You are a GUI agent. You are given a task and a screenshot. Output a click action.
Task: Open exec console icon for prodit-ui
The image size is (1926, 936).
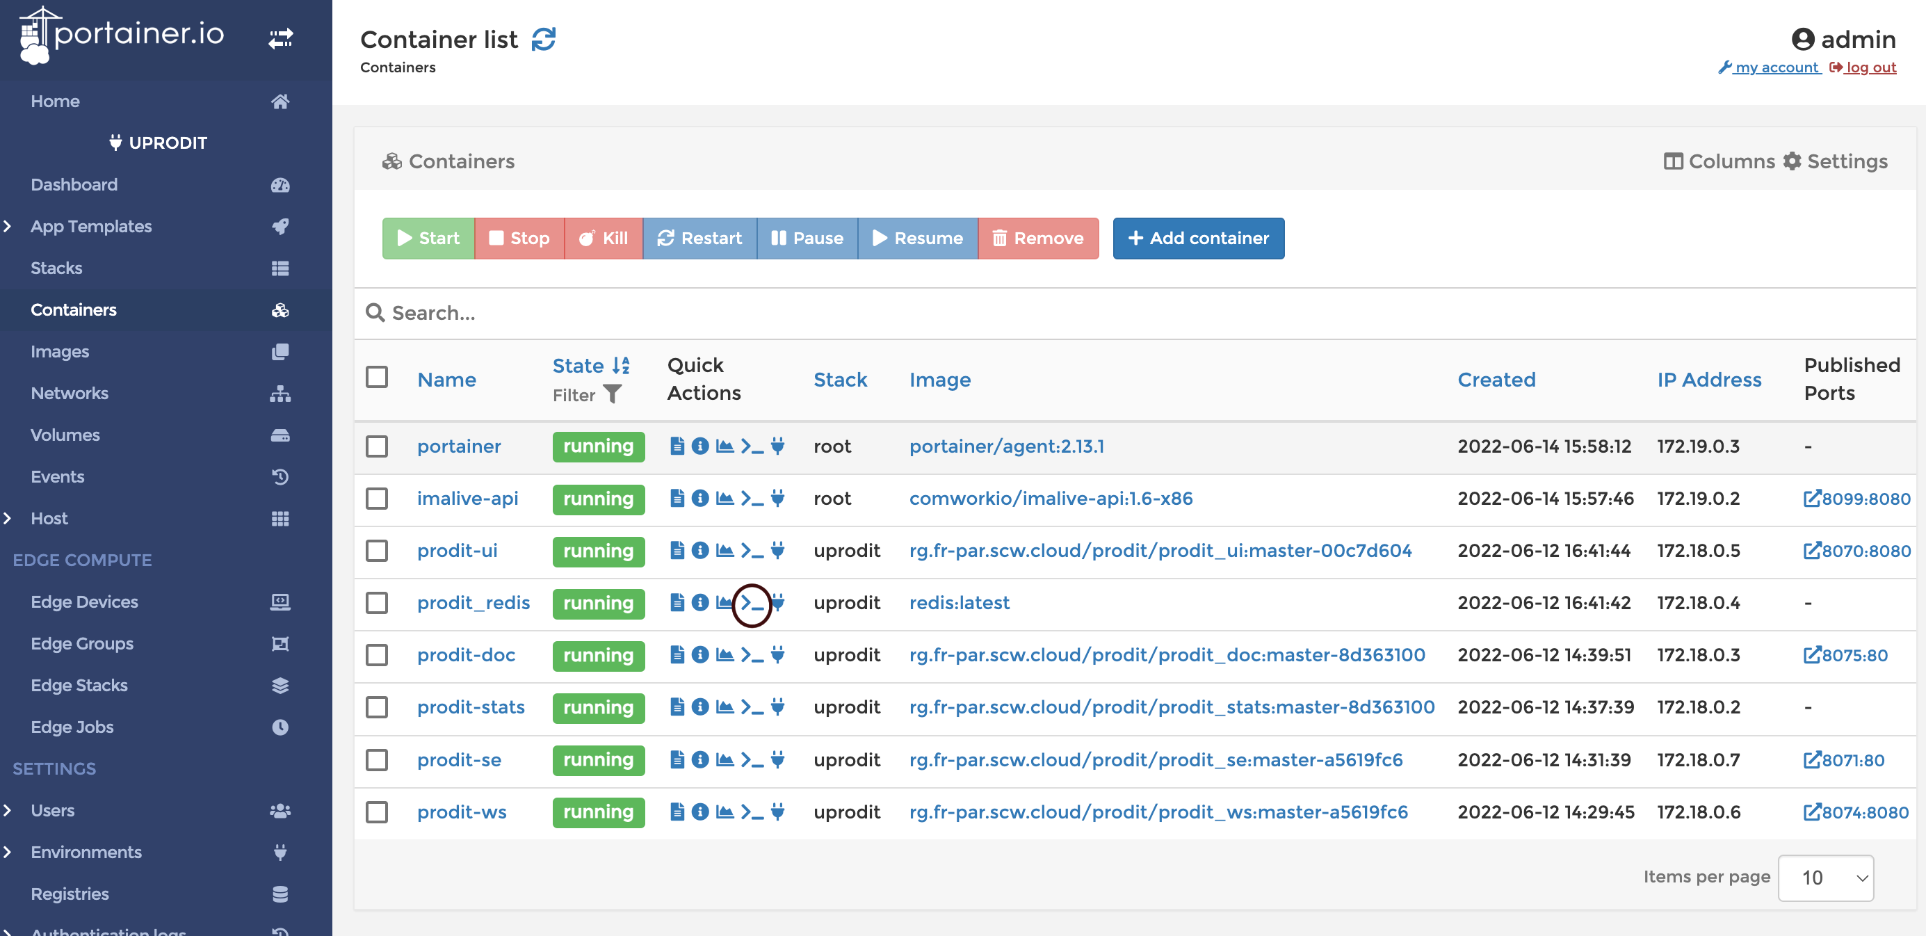(x=752, y=551)
